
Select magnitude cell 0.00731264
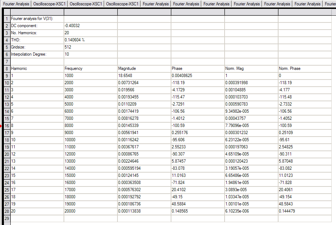(x=144, y=83)
